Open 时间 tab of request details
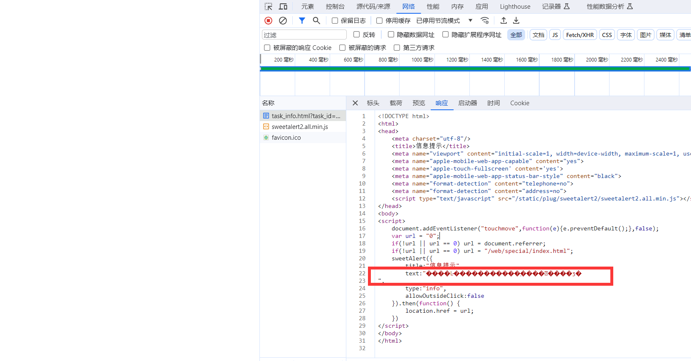This screenshot has height=361, width=691. (x=494, y=103)
